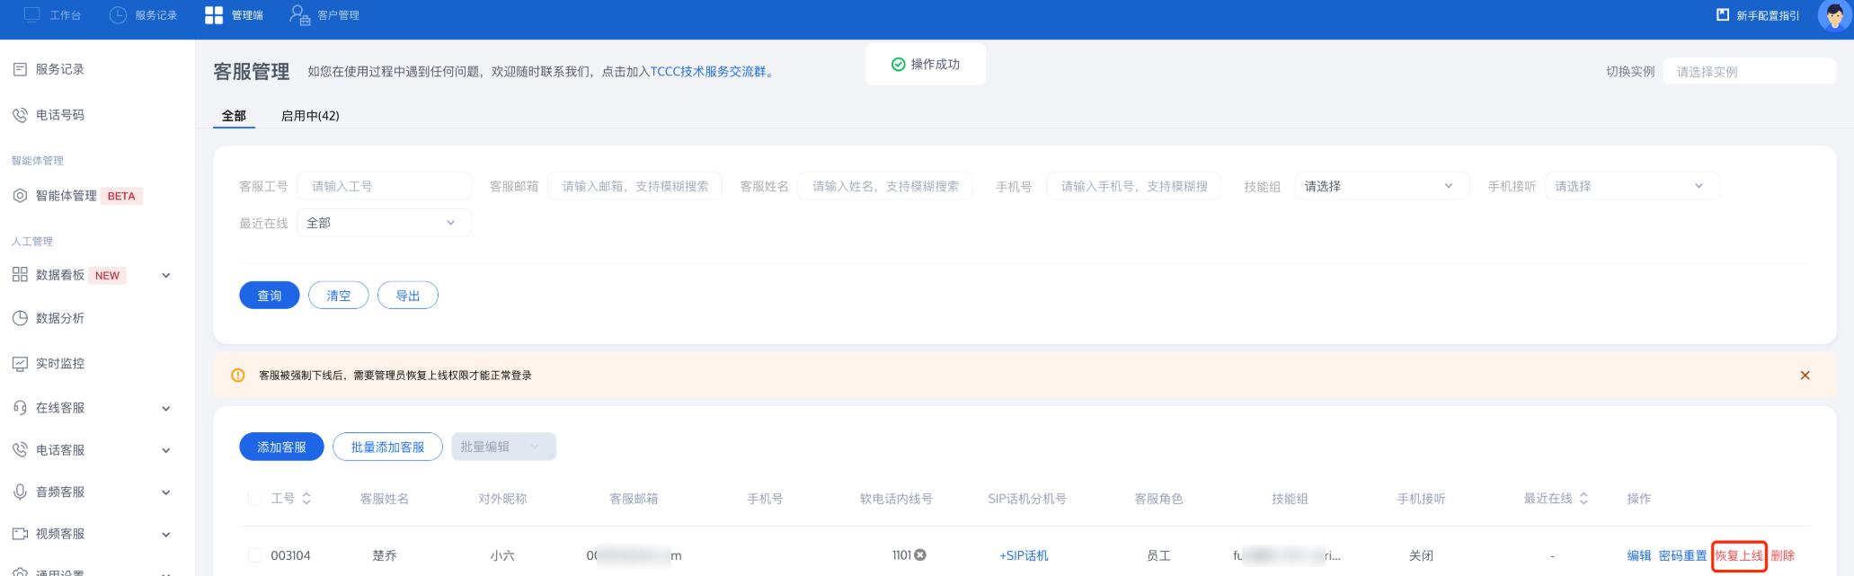Image resolution: width=1854 pixels, height=576 pixels.
Task: Click the 视频客服 camera icon
Action: click(20, 534)
